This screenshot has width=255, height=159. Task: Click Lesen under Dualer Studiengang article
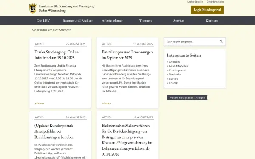[x=40, y=103]
